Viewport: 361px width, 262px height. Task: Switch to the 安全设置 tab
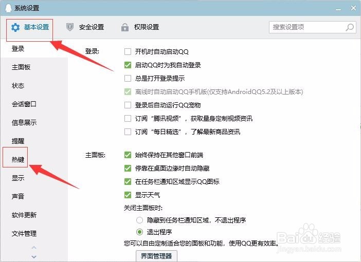(85, 27)
